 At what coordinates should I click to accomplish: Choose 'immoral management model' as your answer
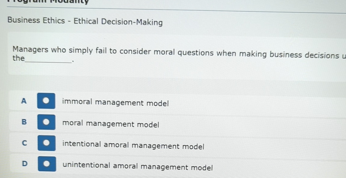point(116,103)
